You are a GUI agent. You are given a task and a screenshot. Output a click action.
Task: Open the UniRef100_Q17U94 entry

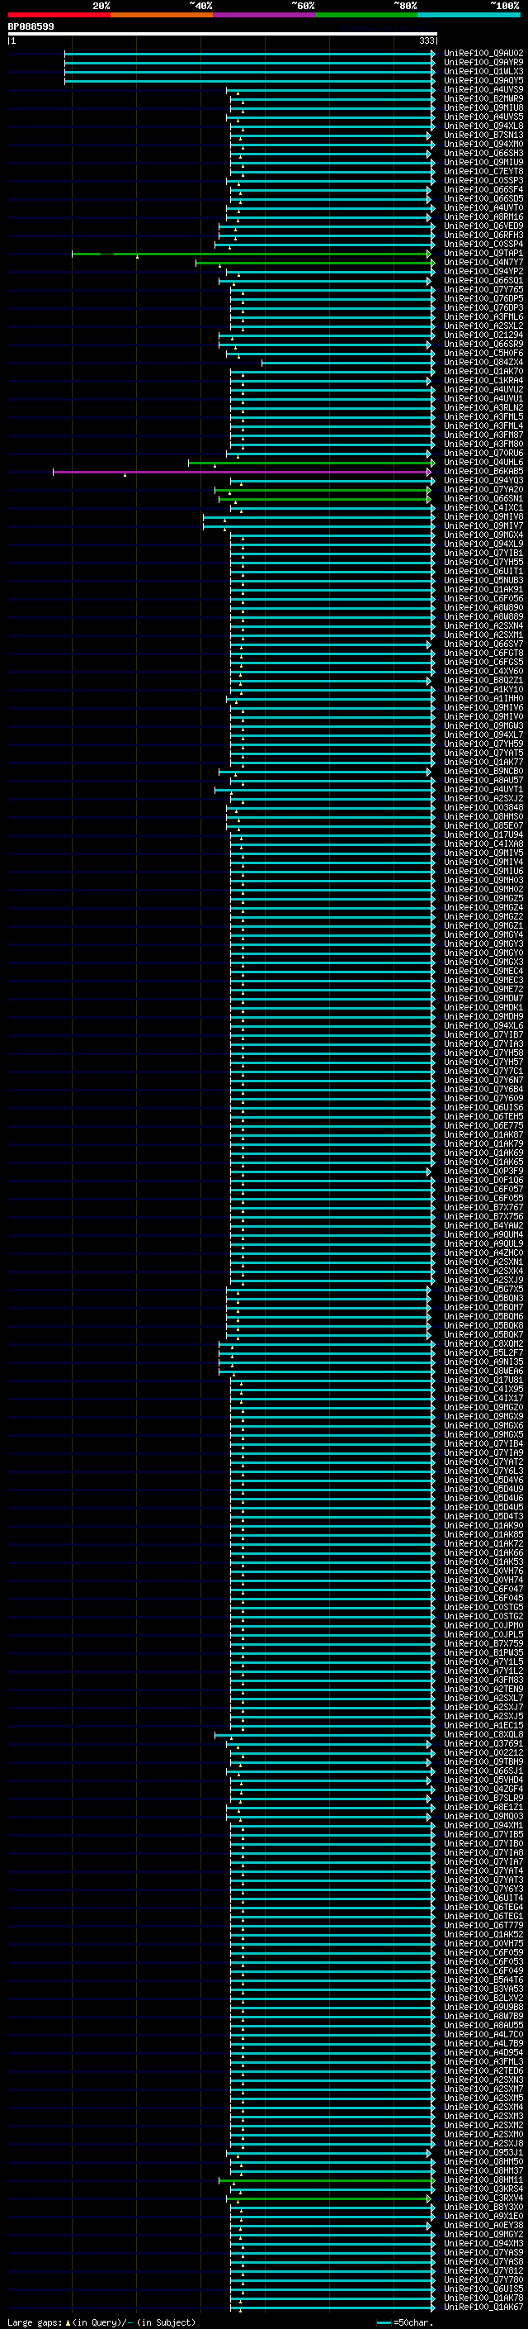(483, 834)
